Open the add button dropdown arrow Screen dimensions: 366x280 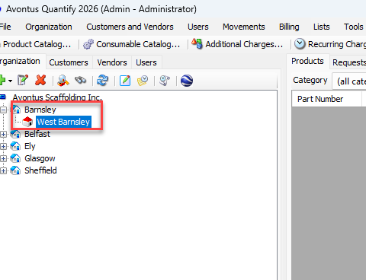(10, 81)
